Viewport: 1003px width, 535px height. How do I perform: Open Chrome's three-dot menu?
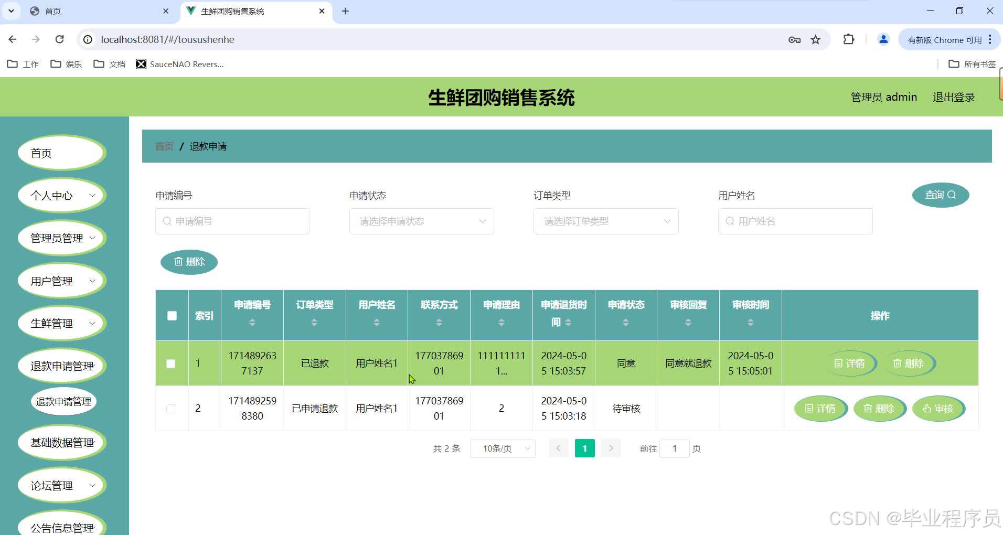[990, 39]
